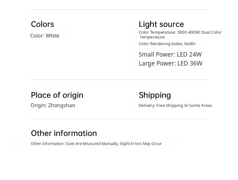Click the divider line above 'Other information'

(119, 119)
